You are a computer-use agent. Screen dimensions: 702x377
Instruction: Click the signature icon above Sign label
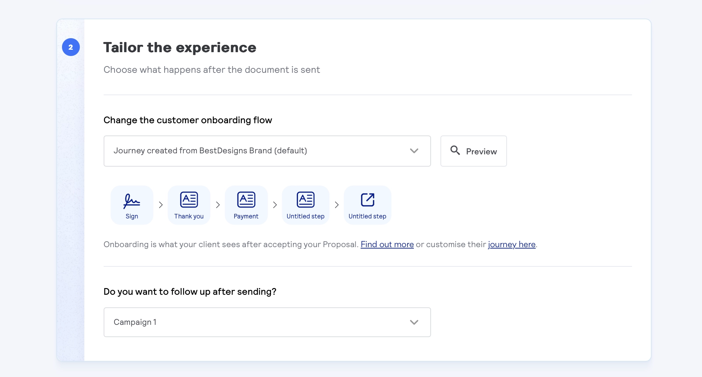[x=132, y=200]
